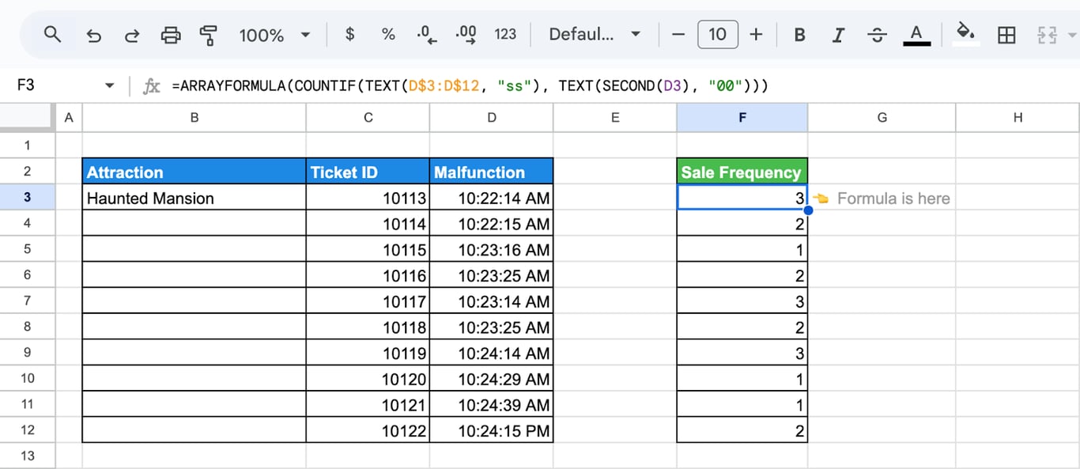Click into the formula bar text

pyautogui.click(x=470, y=85)
